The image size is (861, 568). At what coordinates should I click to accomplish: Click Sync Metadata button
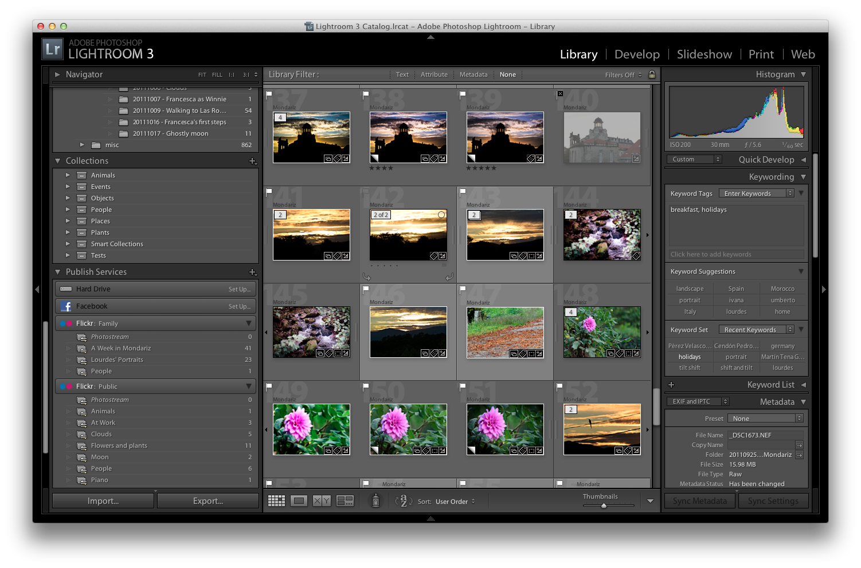[699, 501]
